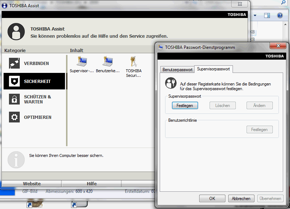The width and height of the screenshot is (290, 209).
Task: Click the large TOSHIBA Assist person logo
Action: coord(16,32)
